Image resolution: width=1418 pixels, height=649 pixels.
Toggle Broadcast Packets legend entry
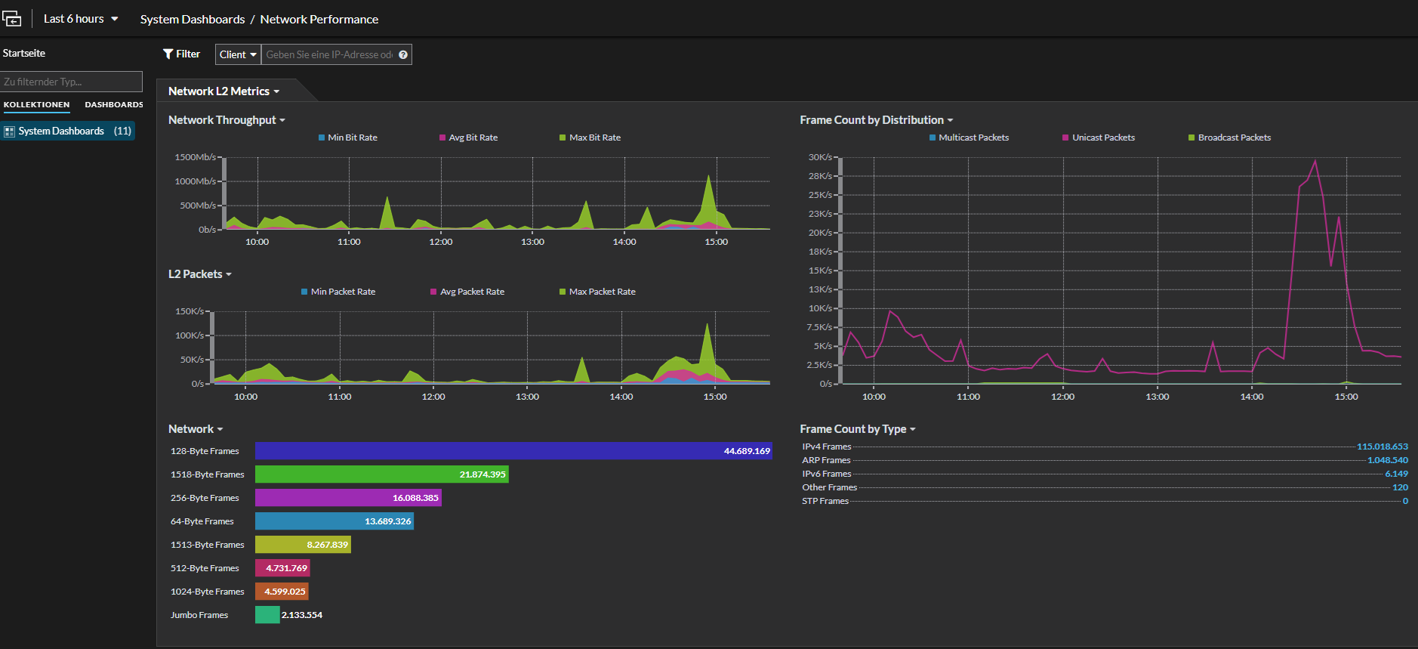(1229, 138)
